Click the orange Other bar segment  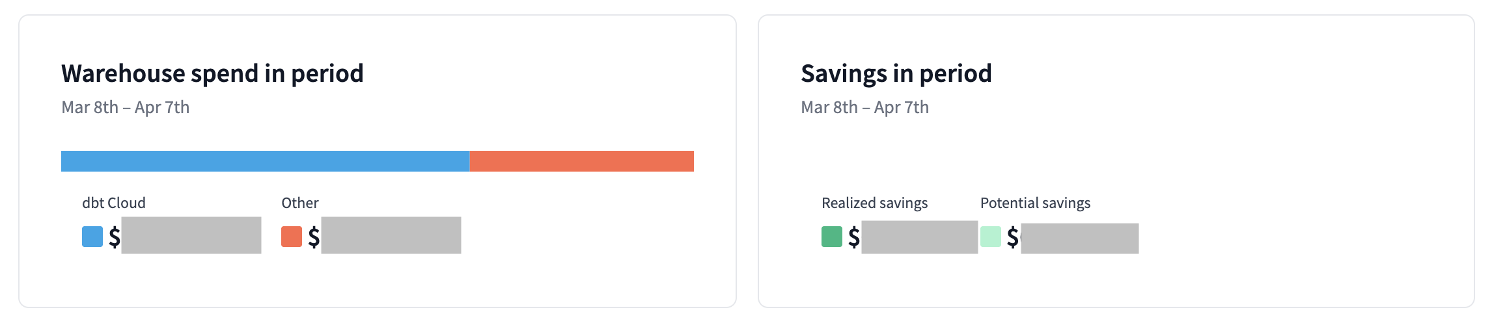(x=581, y=161)
